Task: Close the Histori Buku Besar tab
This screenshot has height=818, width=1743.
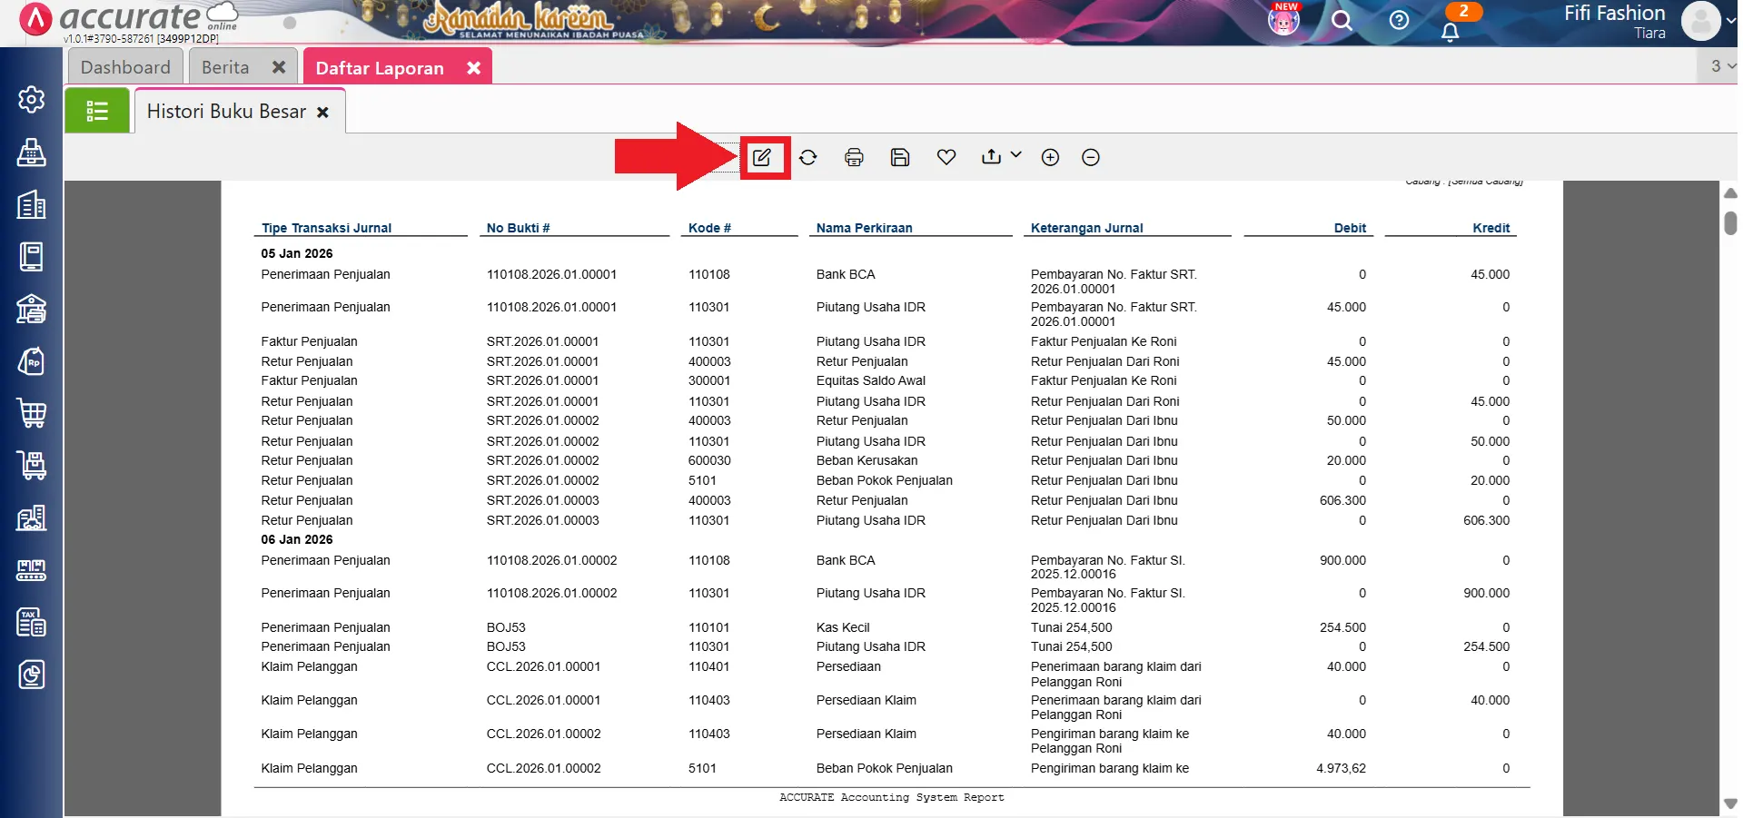Action: pyautogui.click(x=322, y=113)
